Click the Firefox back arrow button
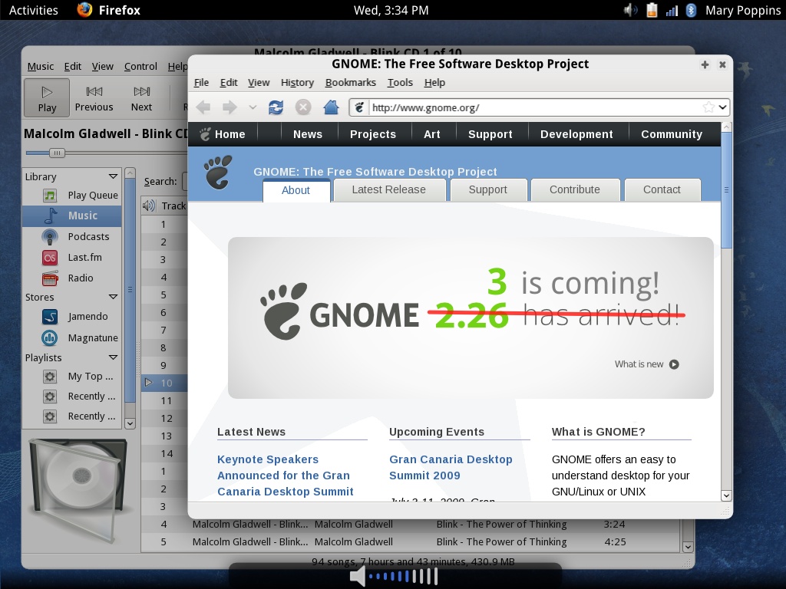This screenshot has width=786, height=589. tap(203, 107)
